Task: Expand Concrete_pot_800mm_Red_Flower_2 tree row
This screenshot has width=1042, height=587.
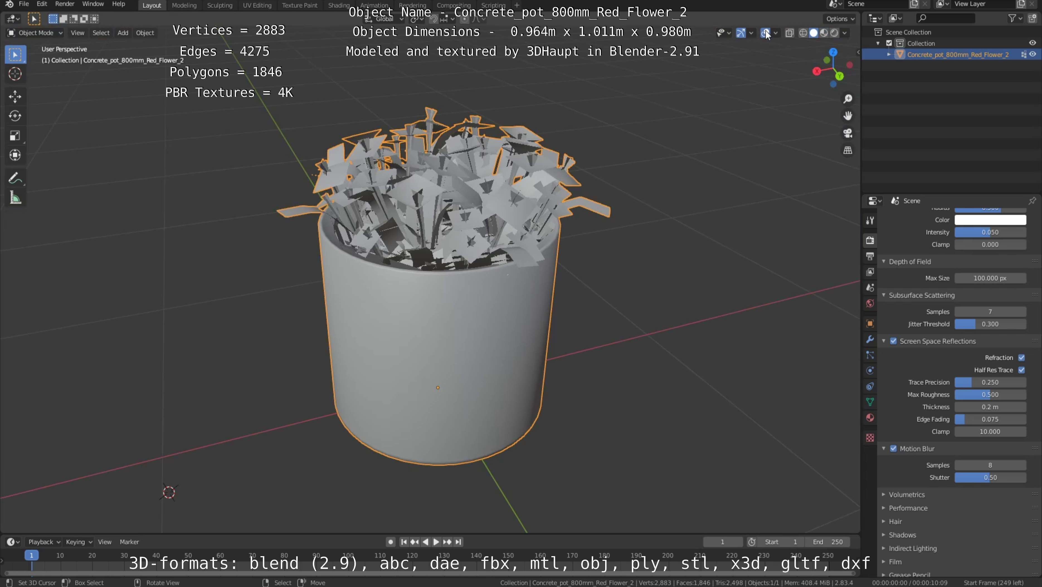Action: point(889,55)
